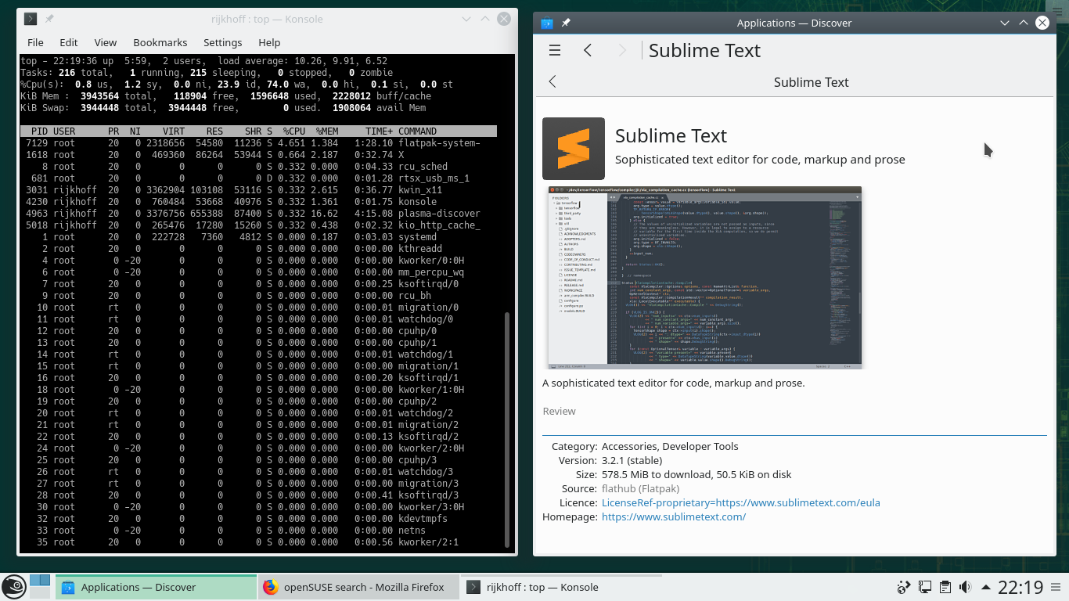Screen dimensions: 1069x601
Task: Click the Review link in Discover
Action: [x=559, y=411]
